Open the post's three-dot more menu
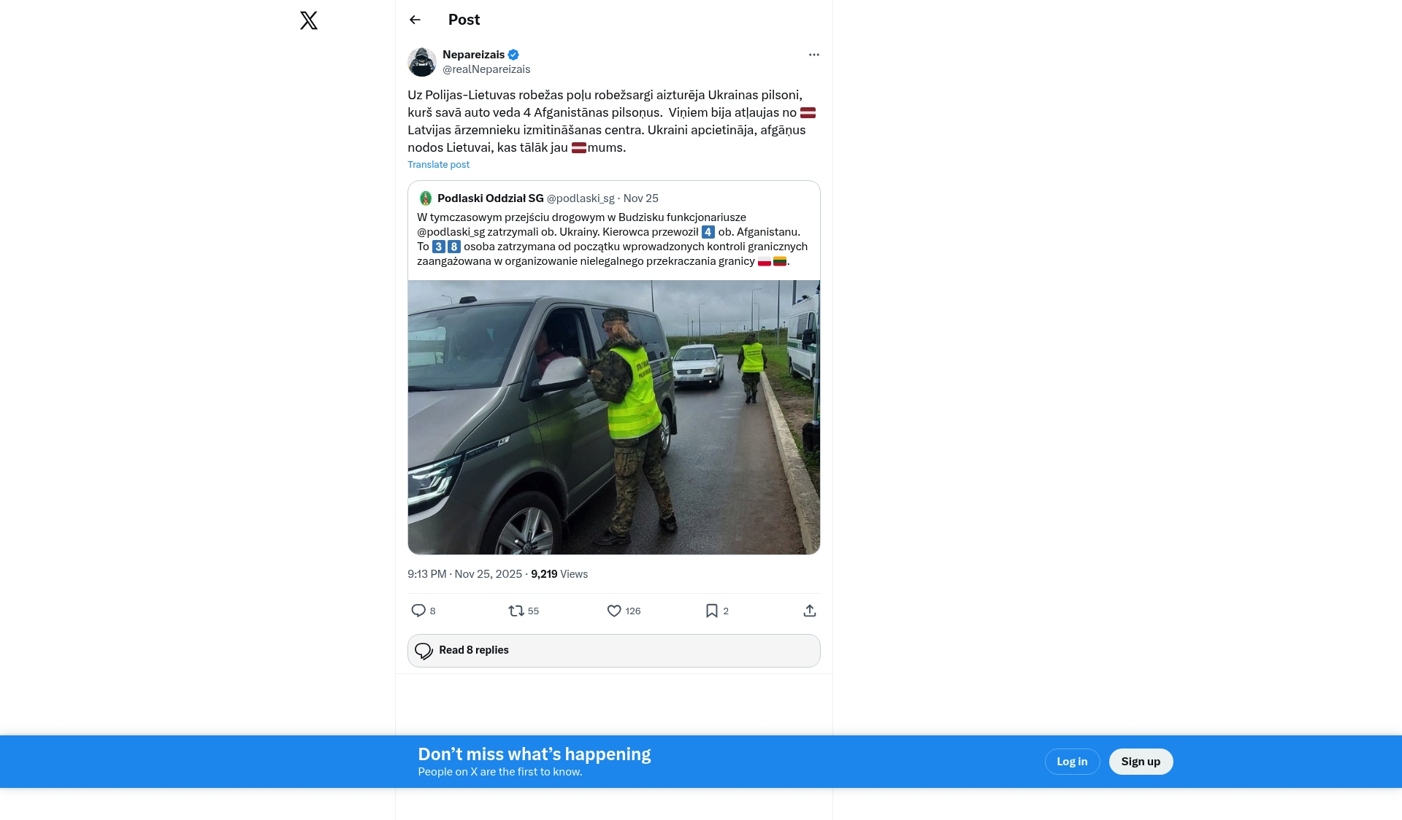The width and height of the screenshot is (1402, 820). (x=813, y=55)
